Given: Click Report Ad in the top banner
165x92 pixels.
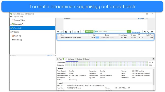Looking at the screenshot, I should click(141, 19).
